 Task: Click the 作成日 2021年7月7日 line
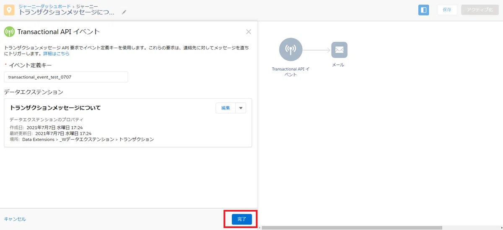[46, 128]
